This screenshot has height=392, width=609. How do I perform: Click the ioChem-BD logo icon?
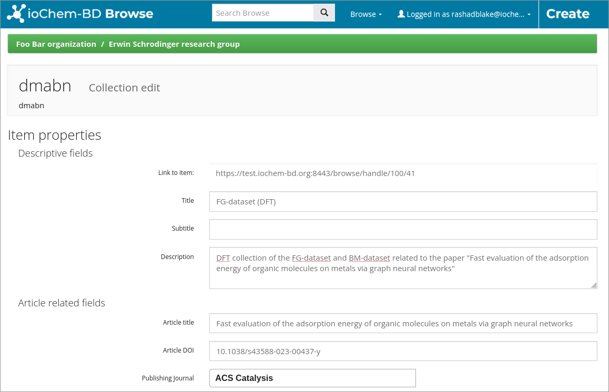pos(15,13)
